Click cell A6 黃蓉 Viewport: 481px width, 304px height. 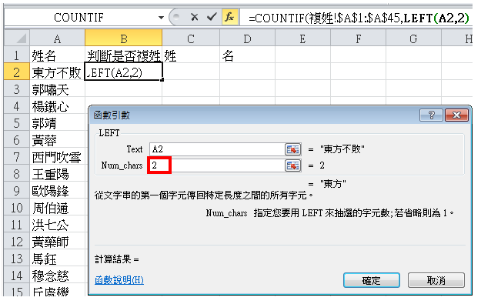(58, 140)
